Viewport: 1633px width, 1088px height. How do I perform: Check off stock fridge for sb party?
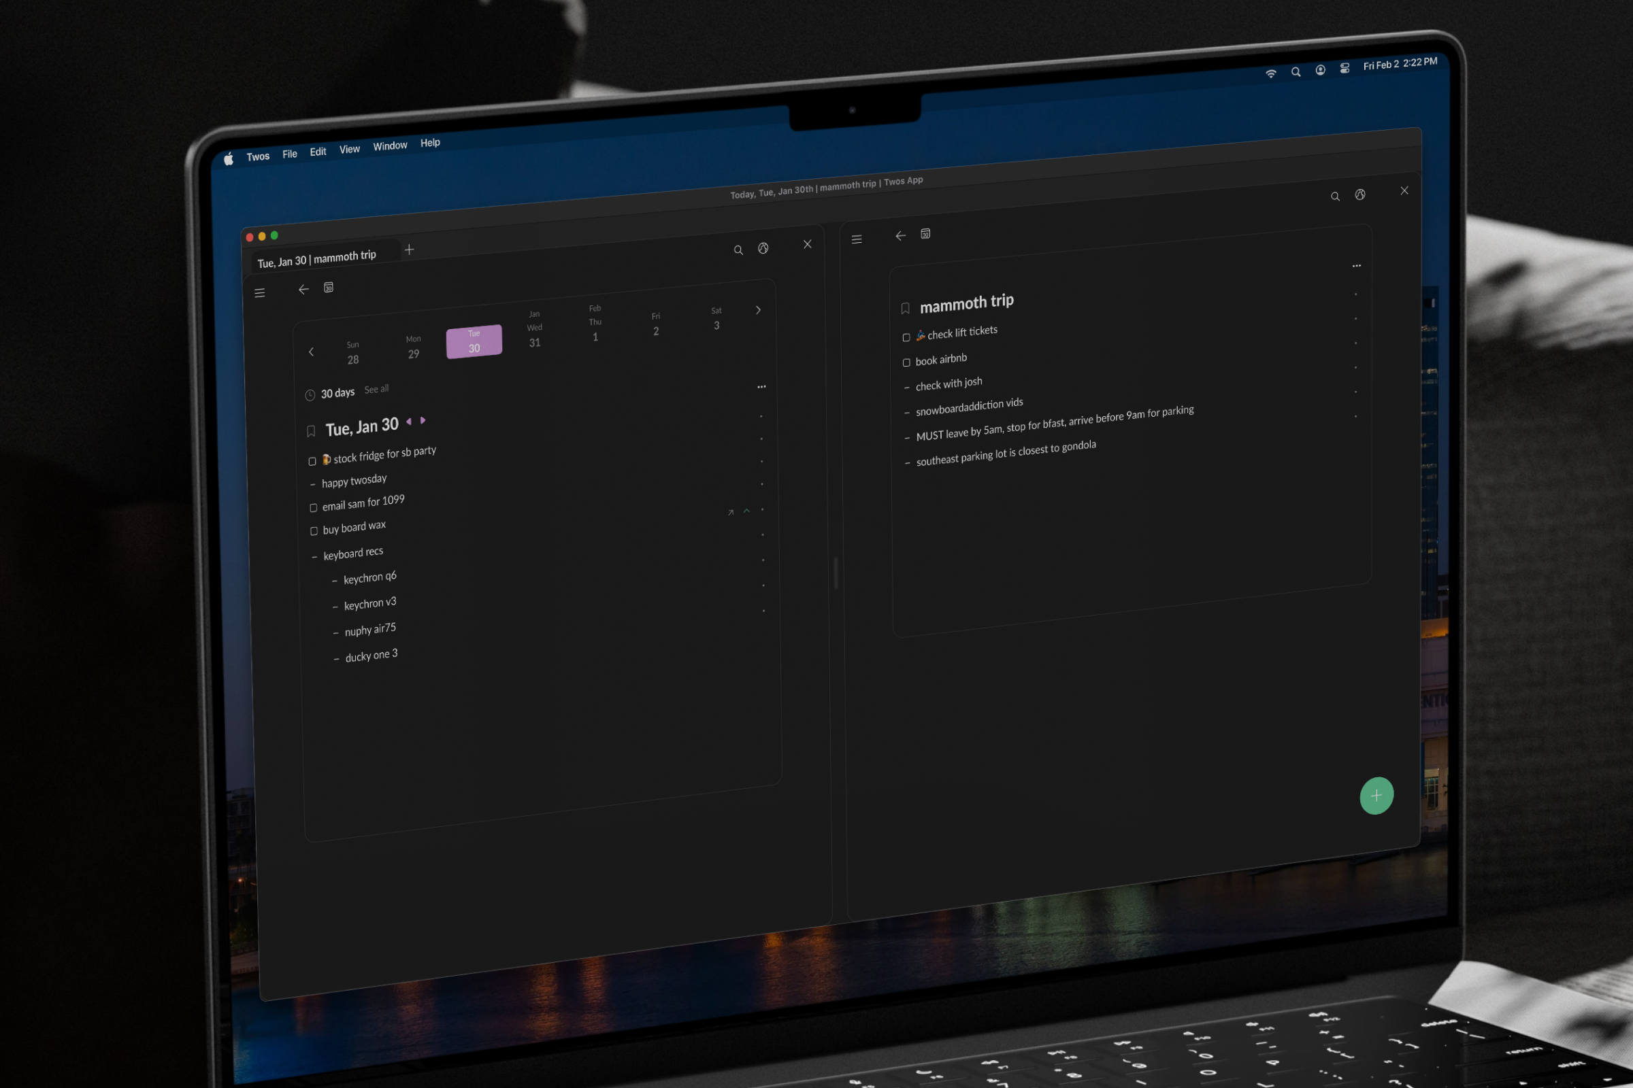312,461
